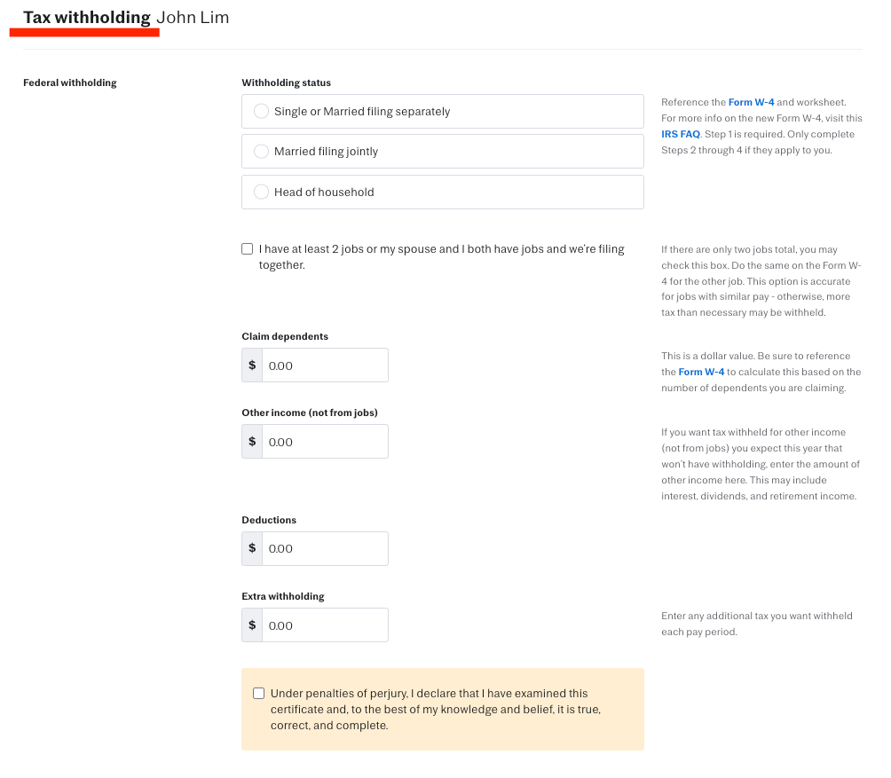The width and height of the screenshot is (891, 778).
Task: Open the IRS FAQ link
Action: click(681, 135)
